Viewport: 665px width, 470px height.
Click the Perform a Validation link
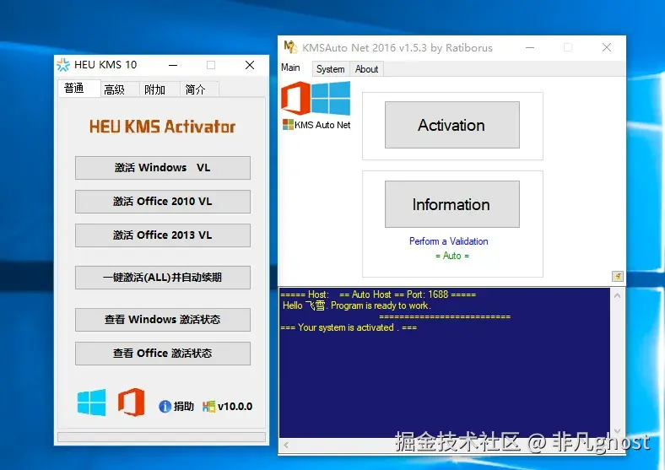point(449,241)
